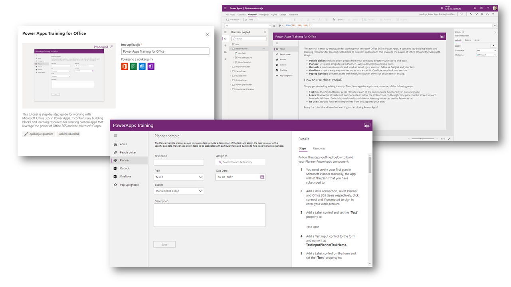
Task: Expand the OutlookScreen tree node
Action: point(231,76)
